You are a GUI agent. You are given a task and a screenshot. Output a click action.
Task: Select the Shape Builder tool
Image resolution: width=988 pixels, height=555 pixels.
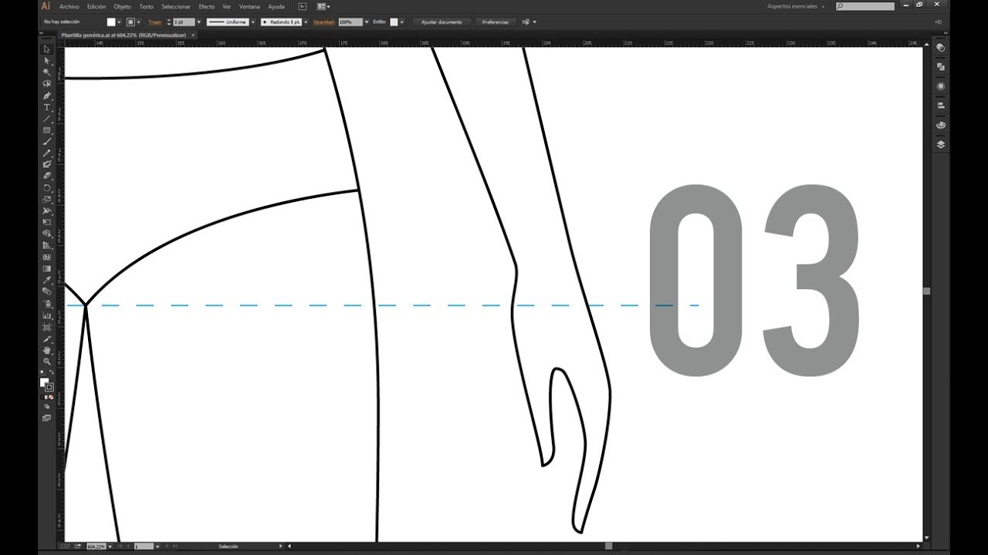pyautogui.click(x=47, y=234)
